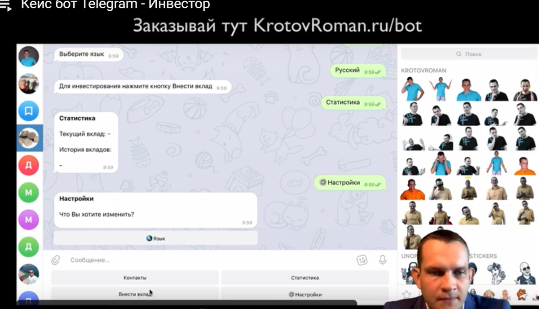Select the first sticker in KROTOVROMAN pack

412,89
